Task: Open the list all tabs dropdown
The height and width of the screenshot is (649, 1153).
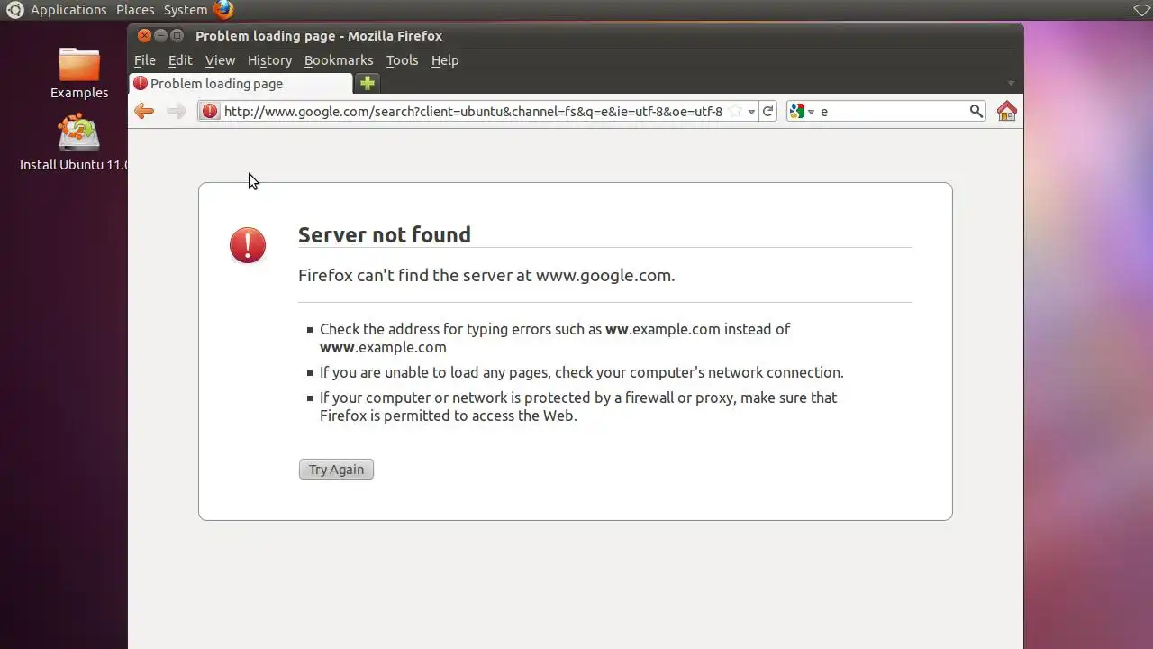Action: click(x=1011, y=84)
